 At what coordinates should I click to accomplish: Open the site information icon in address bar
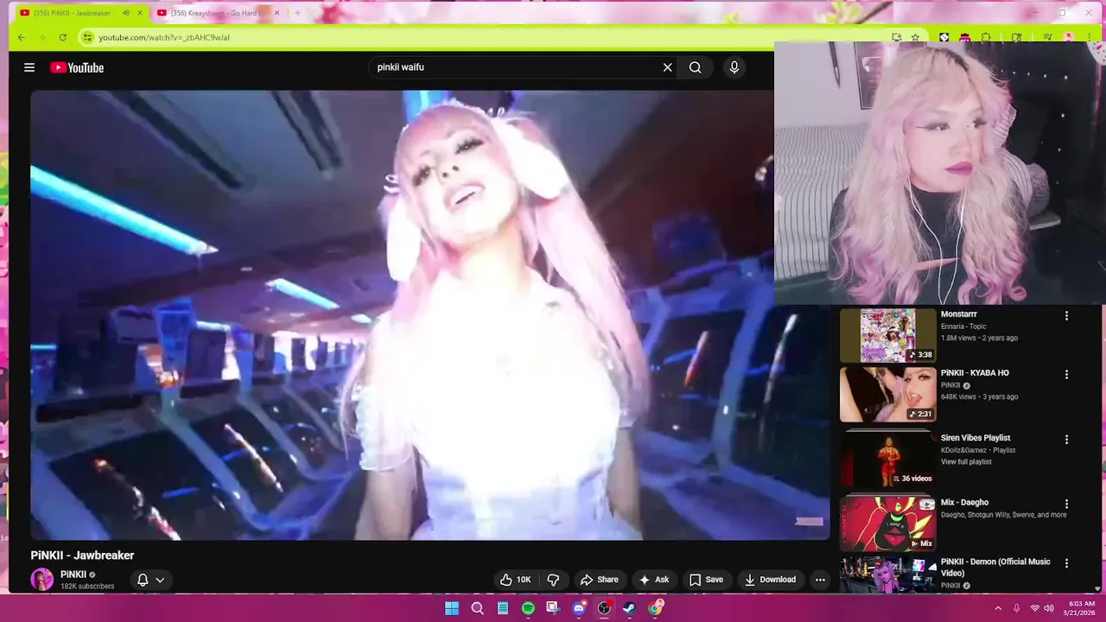pyautogui.click(x=87, y=37)
